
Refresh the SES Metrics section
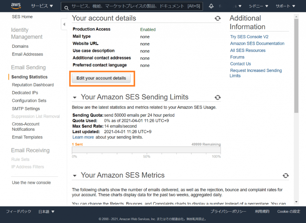click(285, 175)
